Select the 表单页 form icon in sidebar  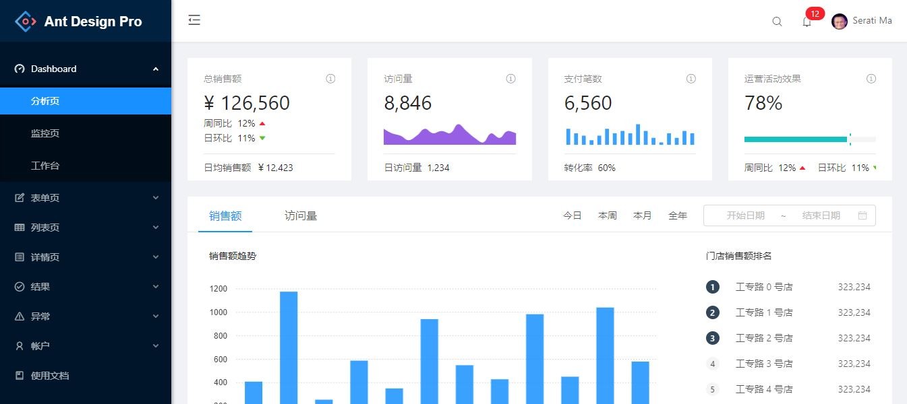(20, 197)
